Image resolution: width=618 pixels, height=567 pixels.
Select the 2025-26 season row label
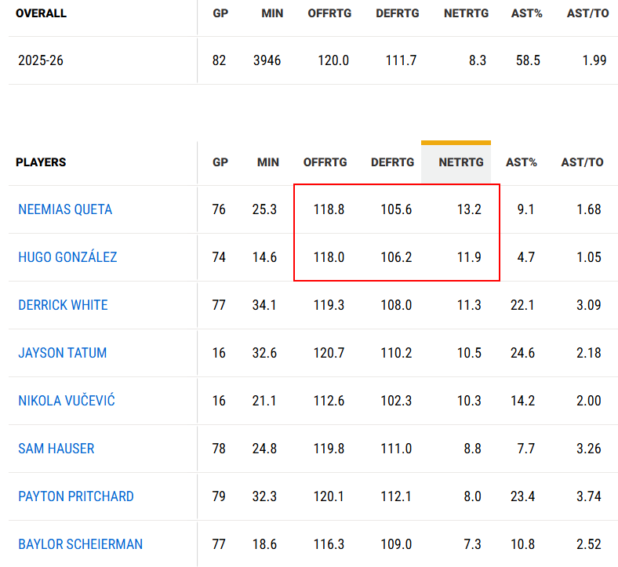pos(41,60)
